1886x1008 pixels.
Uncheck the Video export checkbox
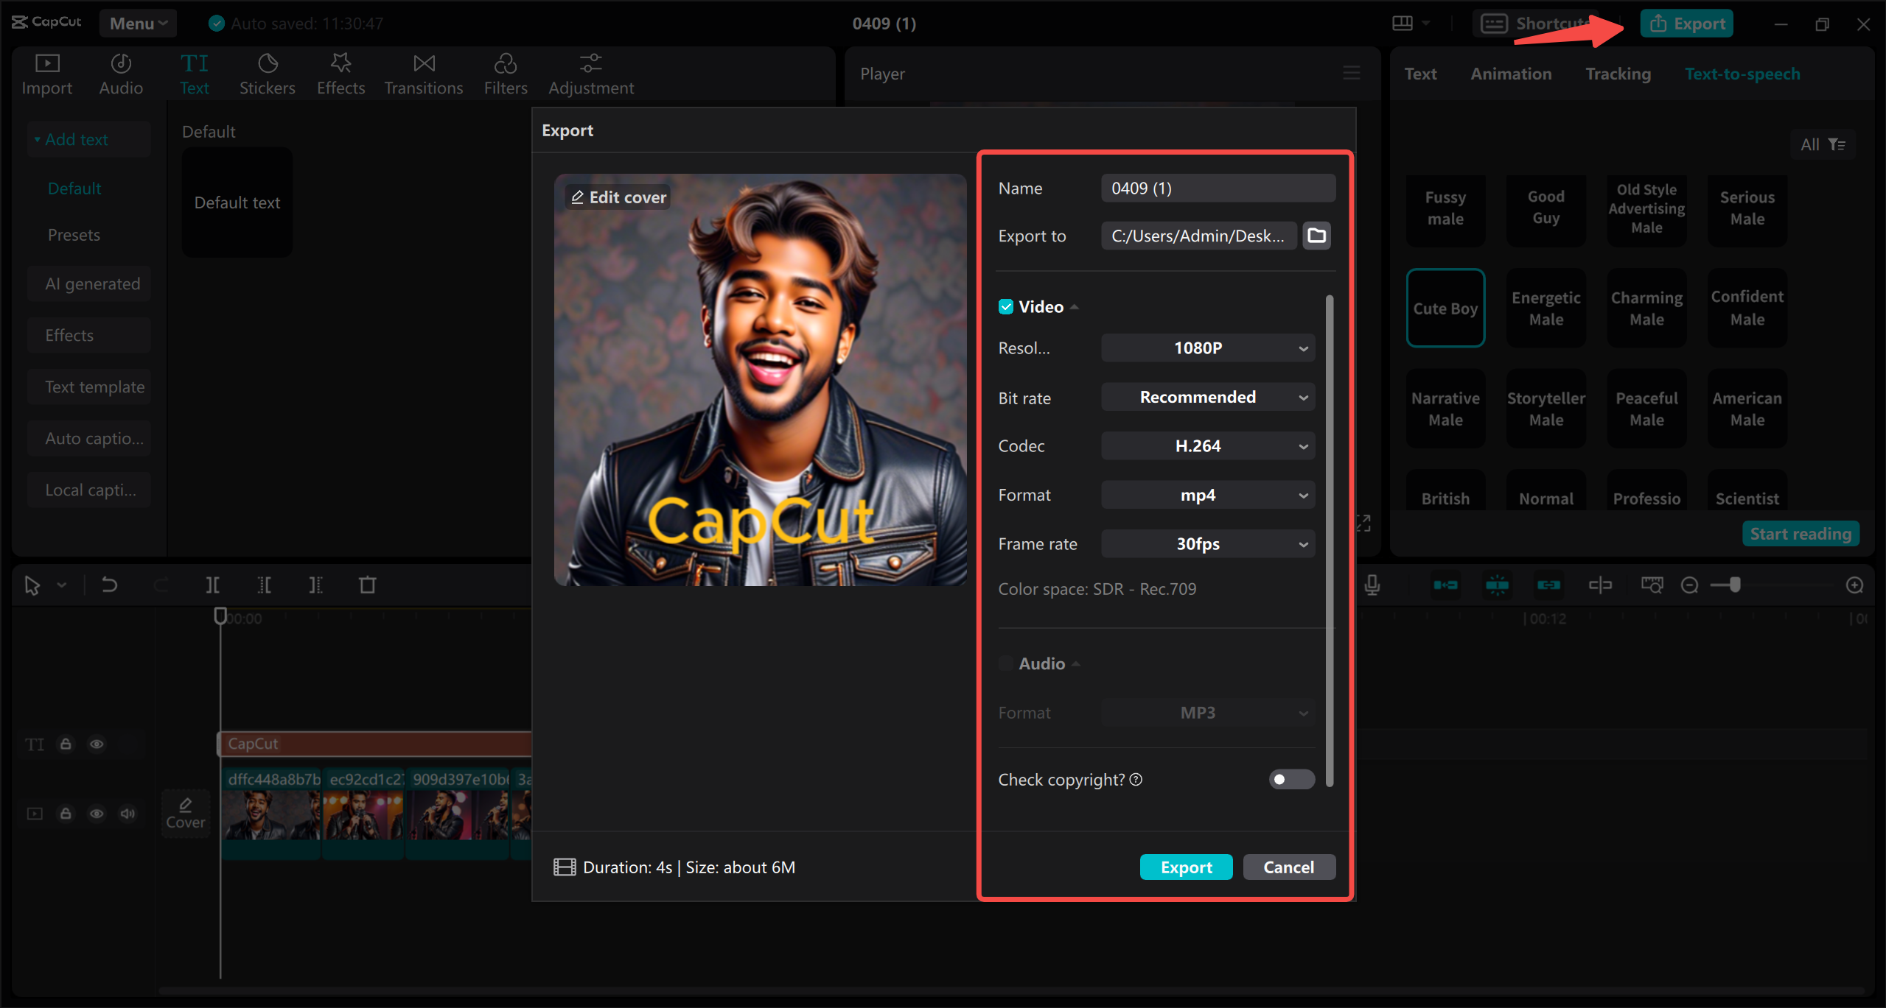(x=1006, y=307)
